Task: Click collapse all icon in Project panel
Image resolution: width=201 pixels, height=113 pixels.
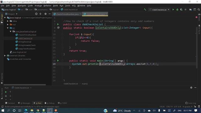Action: point(41,14)
